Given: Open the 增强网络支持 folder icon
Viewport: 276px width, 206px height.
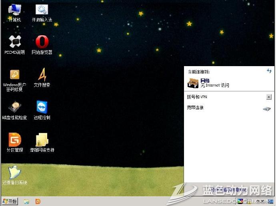Looking at the screenshot, I should pos(42,143).
